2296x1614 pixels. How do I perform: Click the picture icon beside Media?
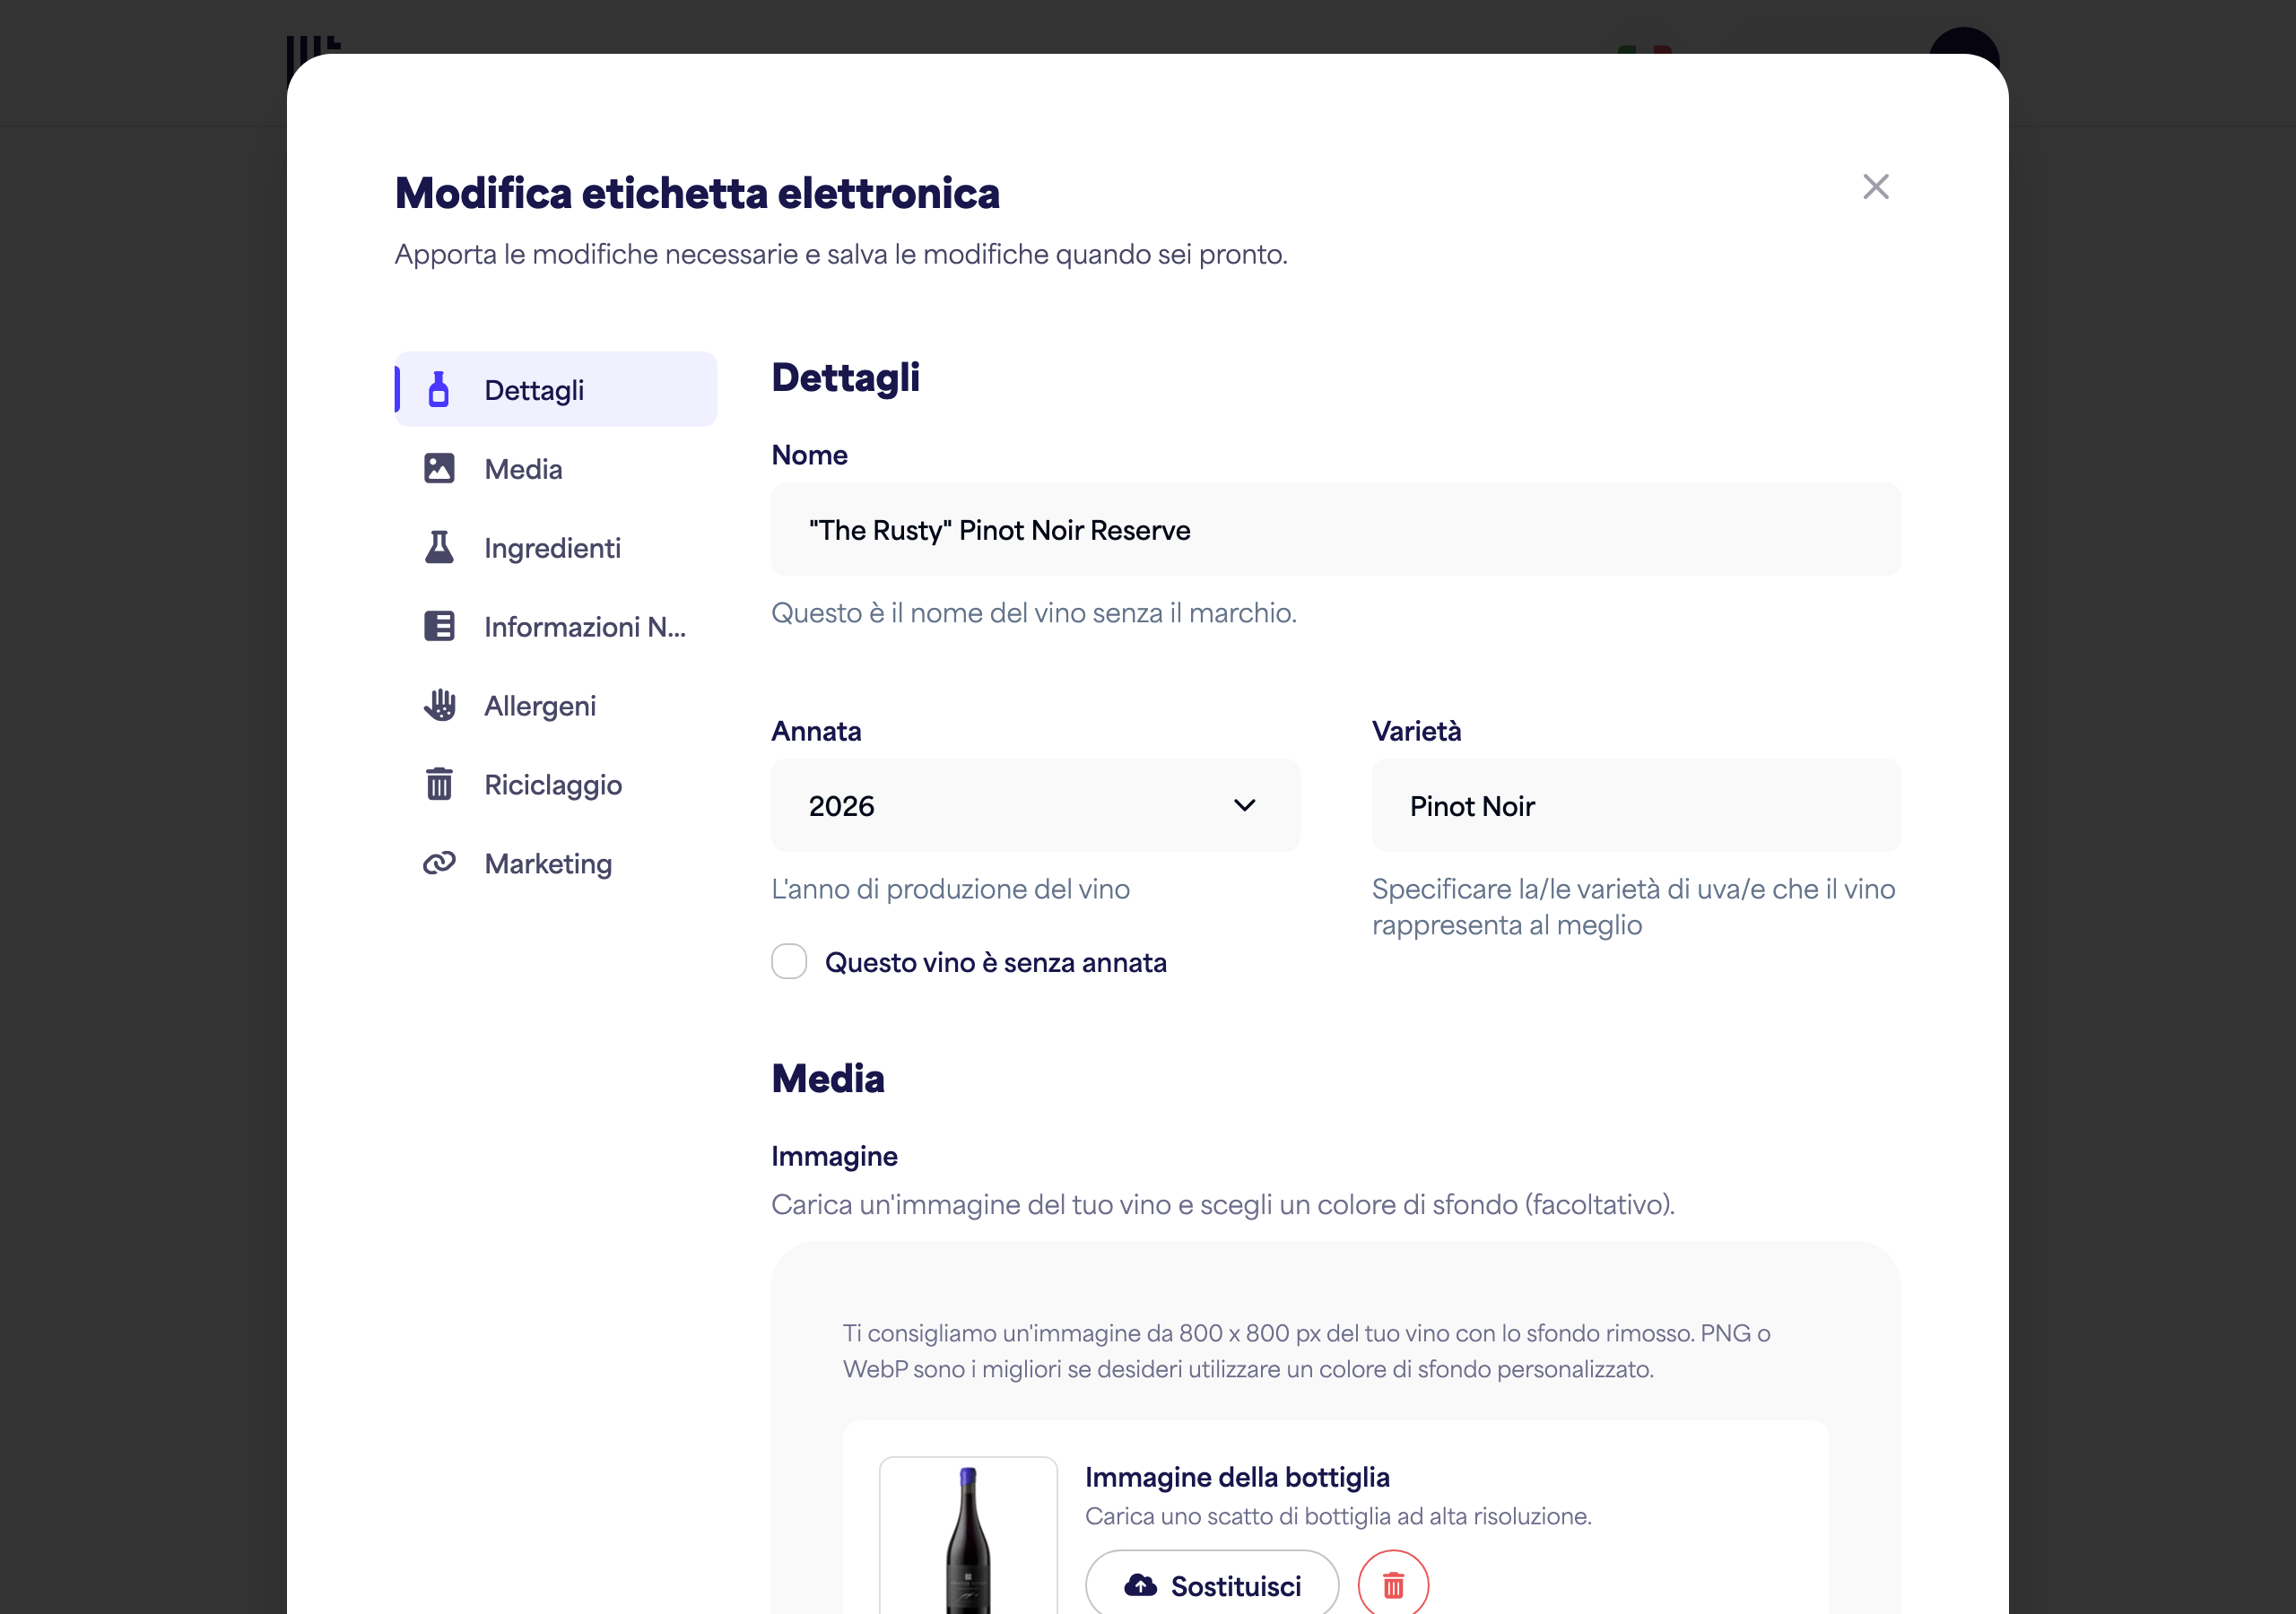[x=439, y=468]
